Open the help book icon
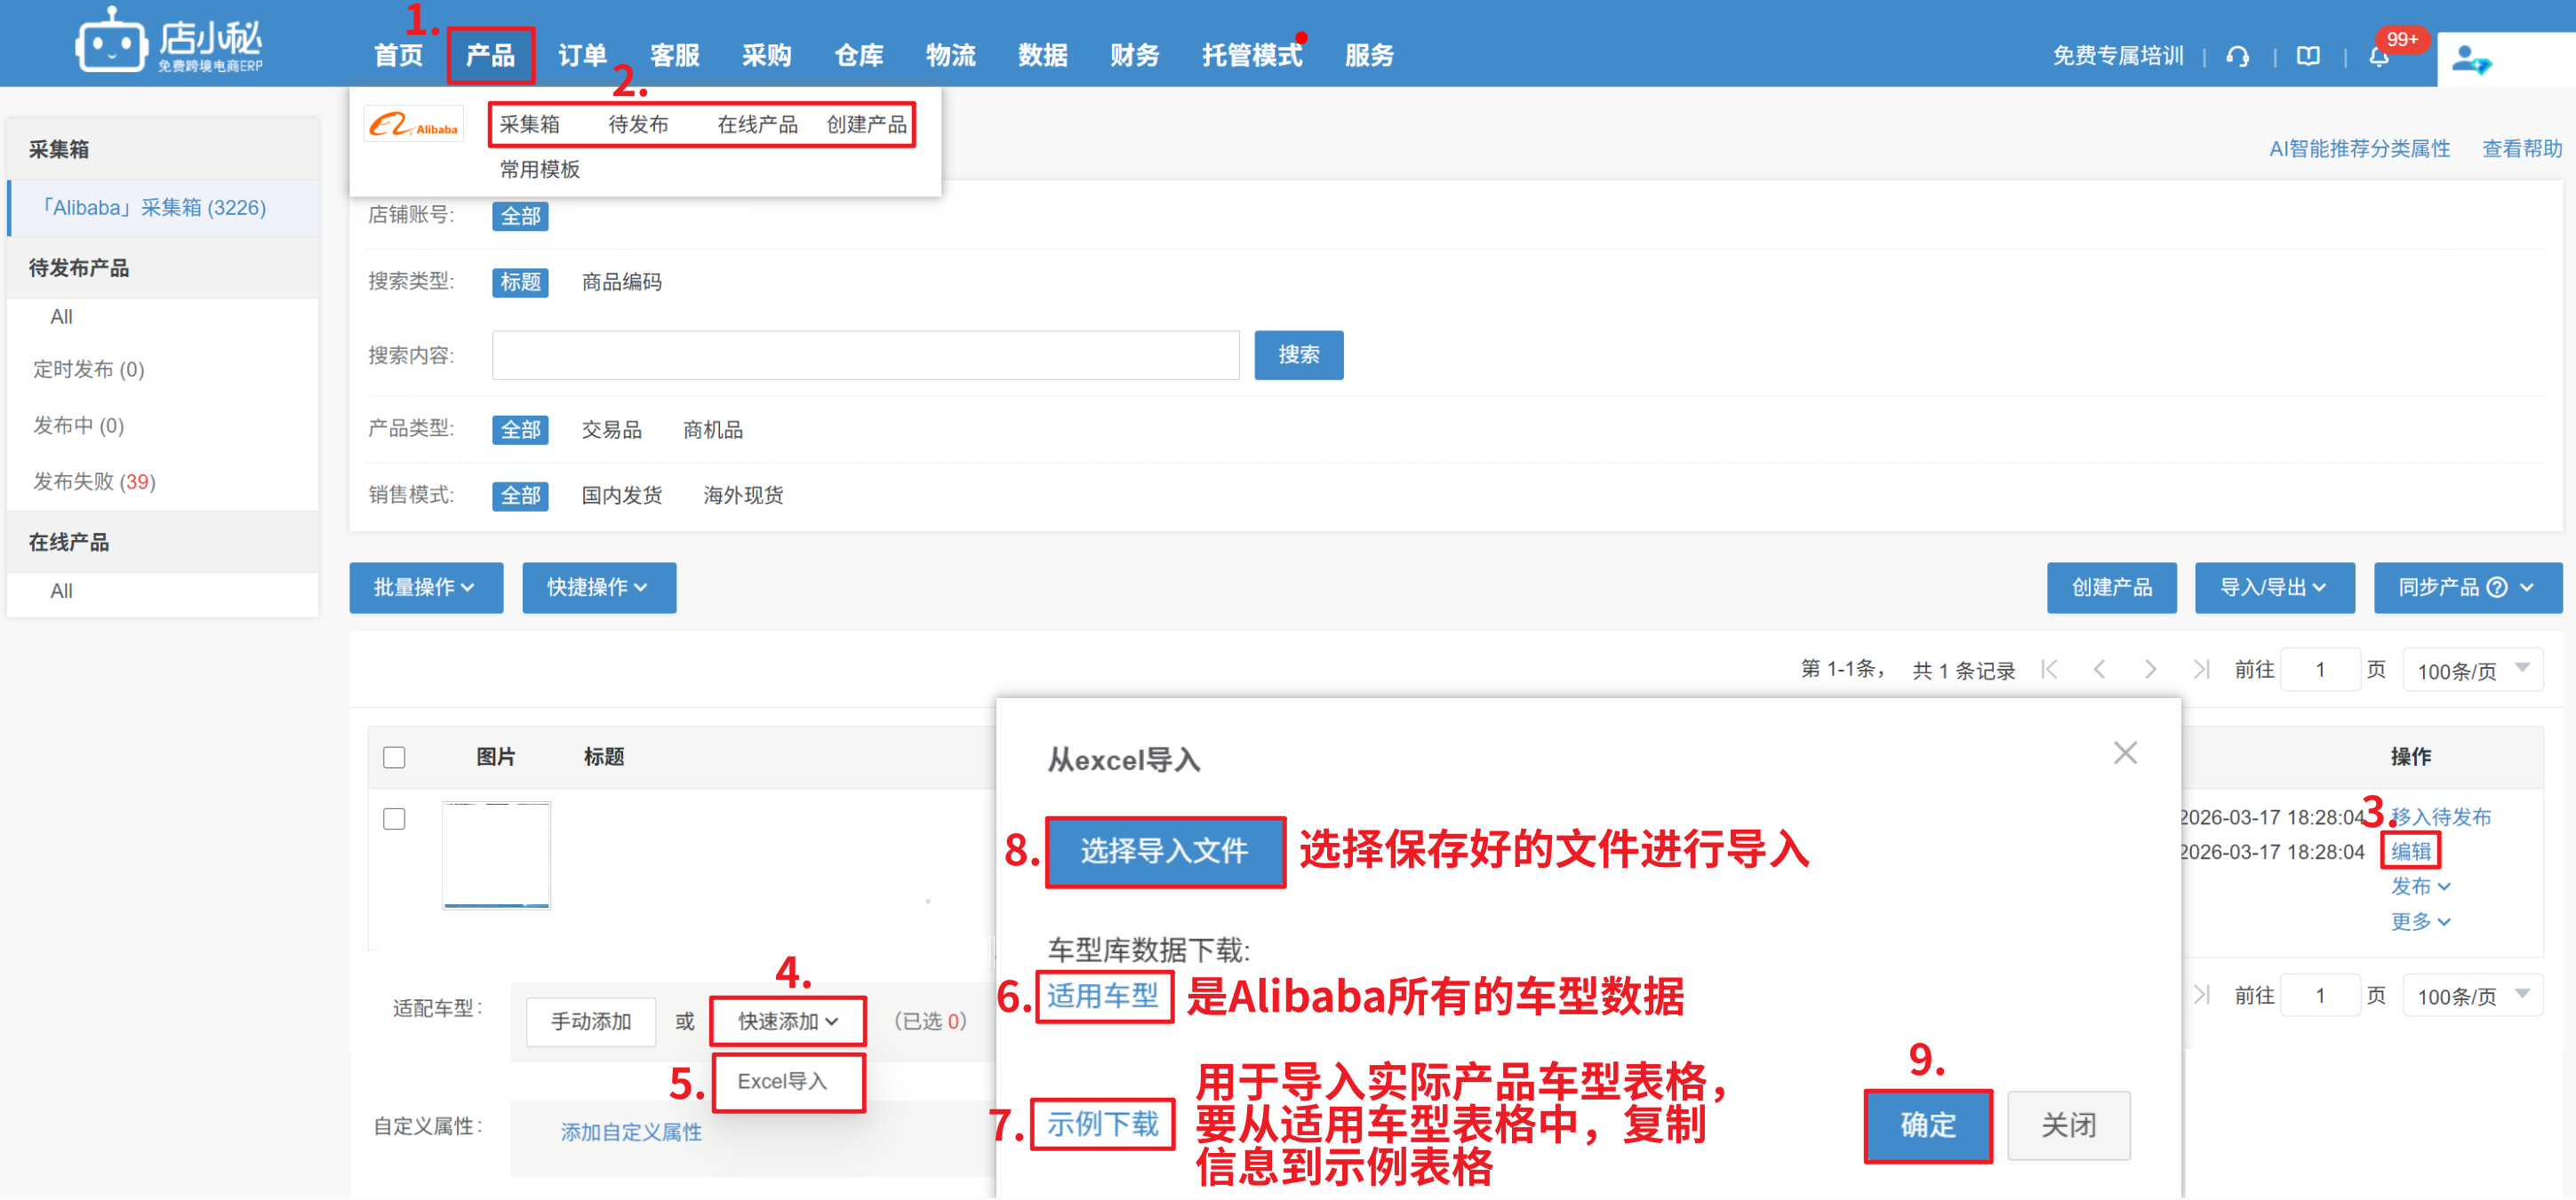 [x=2307, y=56]
